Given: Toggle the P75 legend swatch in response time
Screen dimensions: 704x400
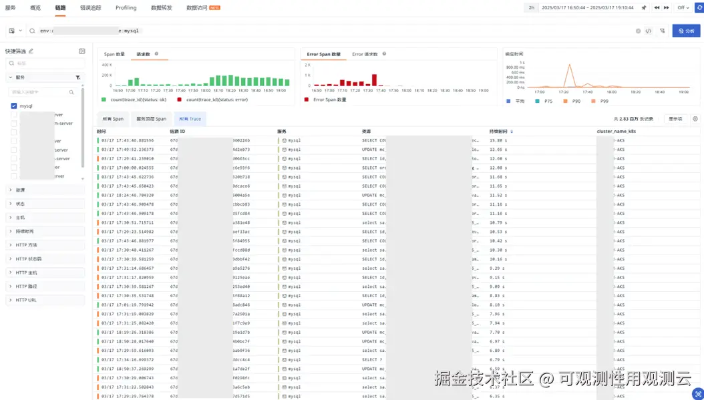Looking at the screenshot, I should (538, 102).
